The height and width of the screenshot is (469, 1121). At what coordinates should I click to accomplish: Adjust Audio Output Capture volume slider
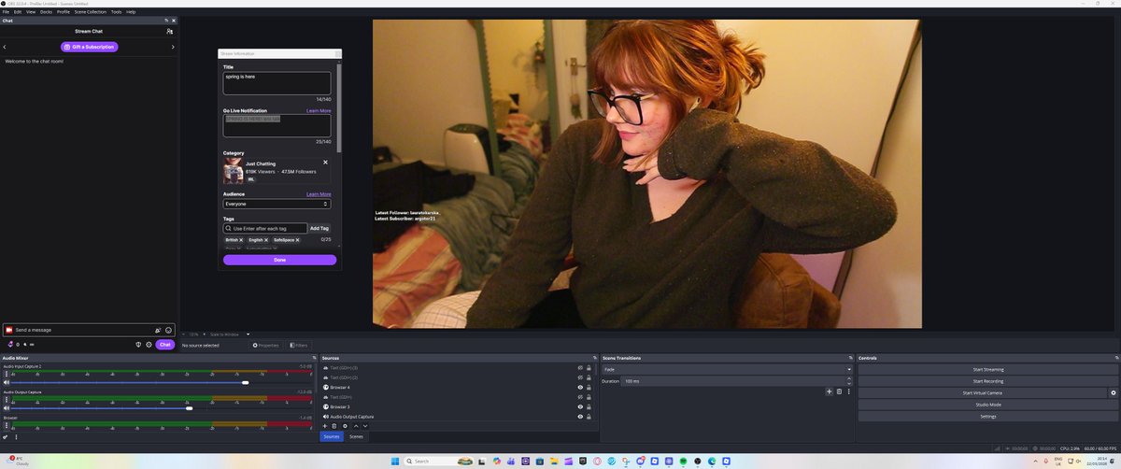(189, 408)
